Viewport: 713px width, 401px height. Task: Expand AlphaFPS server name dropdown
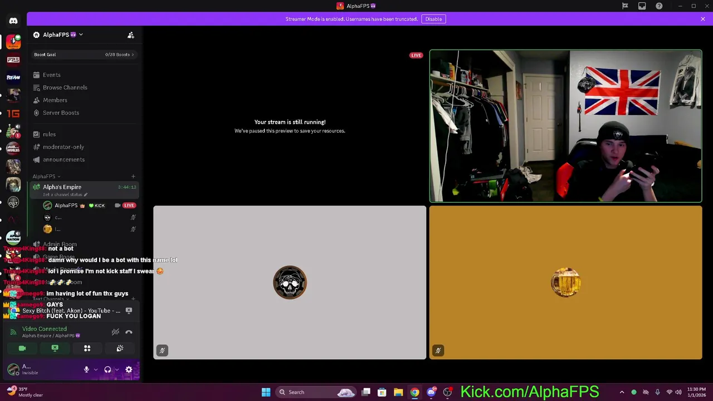81,35
